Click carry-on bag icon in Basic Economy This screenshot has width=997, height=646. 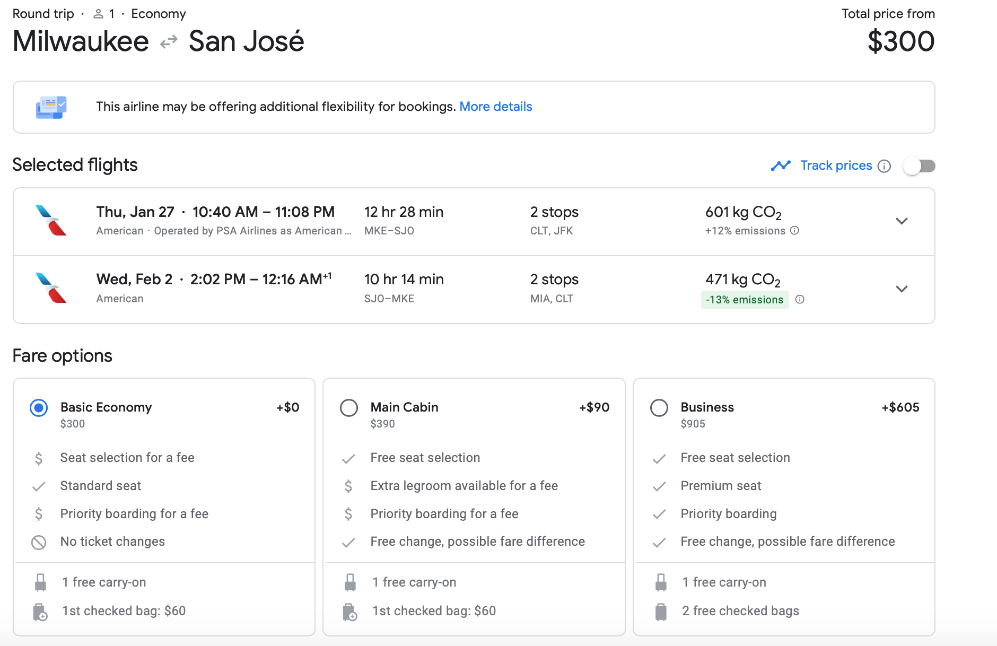pos(40,582)
